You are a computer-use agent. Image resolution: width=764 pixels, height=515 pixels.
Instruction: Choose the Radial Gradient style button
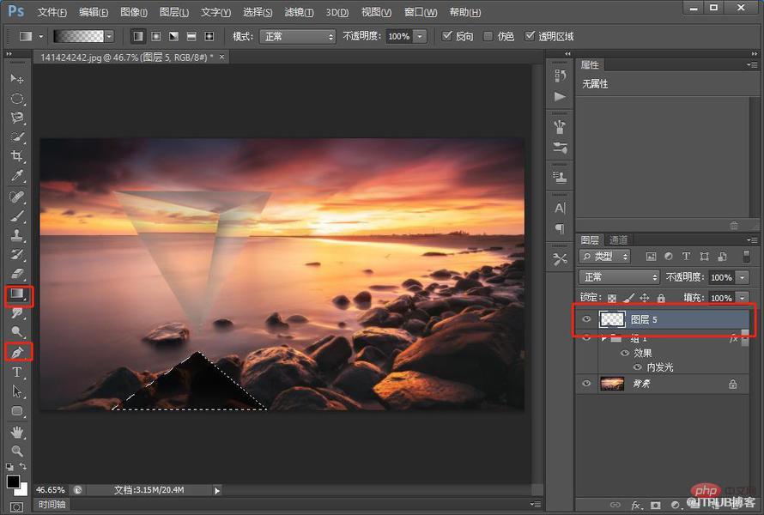coord(156,36)
